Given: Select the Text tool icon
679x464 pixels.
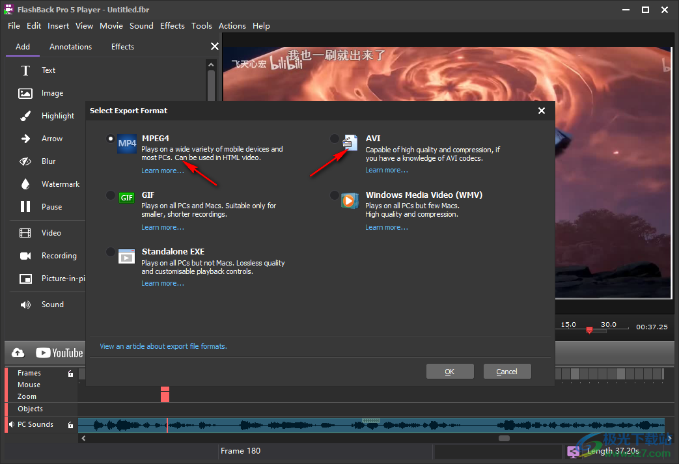Looking at the screenshot, I should [25, 70].
